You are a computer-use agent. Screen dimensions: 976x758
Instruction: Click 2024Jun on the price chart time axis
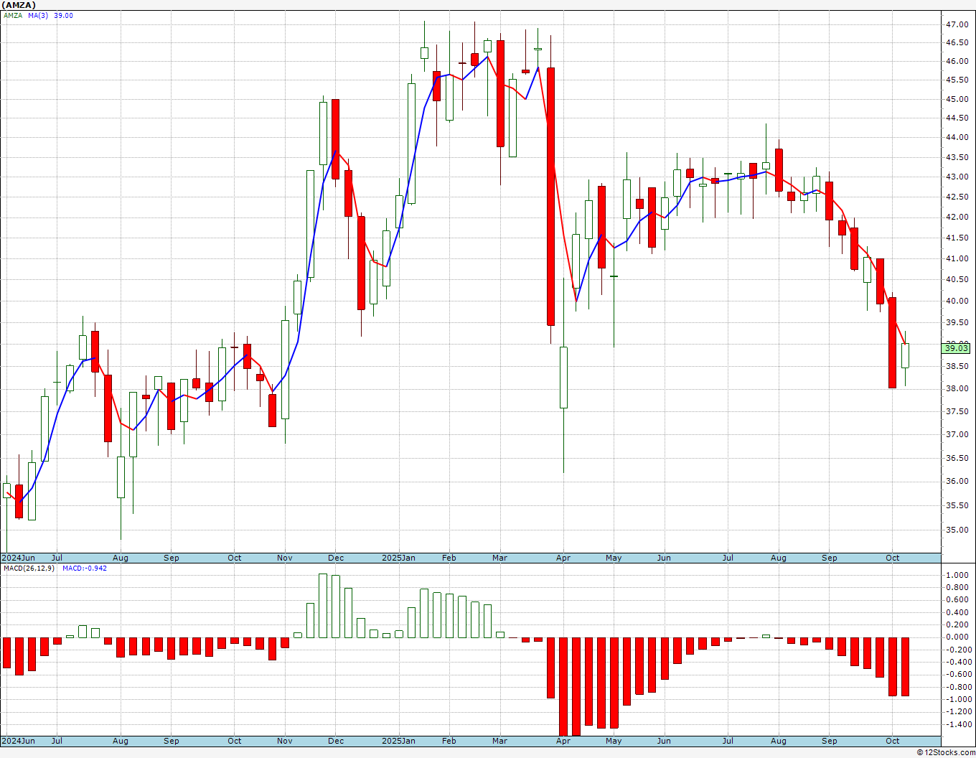pyautogui.click(x=18, y=558)
